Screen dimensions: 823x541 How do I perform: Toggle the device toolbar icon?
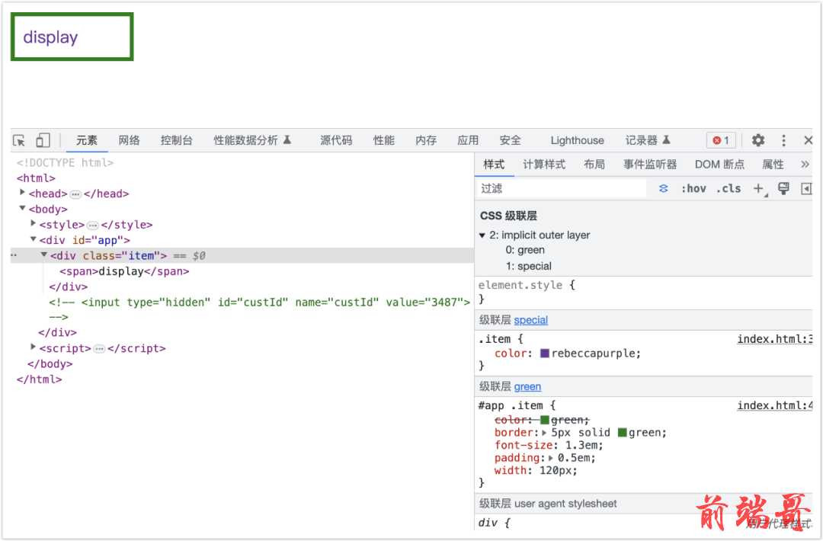point(43,140)
